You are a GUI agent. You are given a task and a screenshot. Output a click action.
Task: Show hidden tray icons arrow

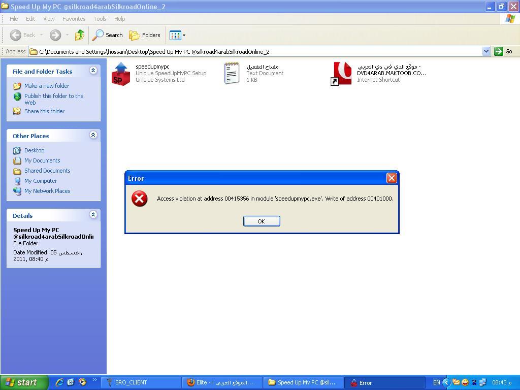click(447, 383)
